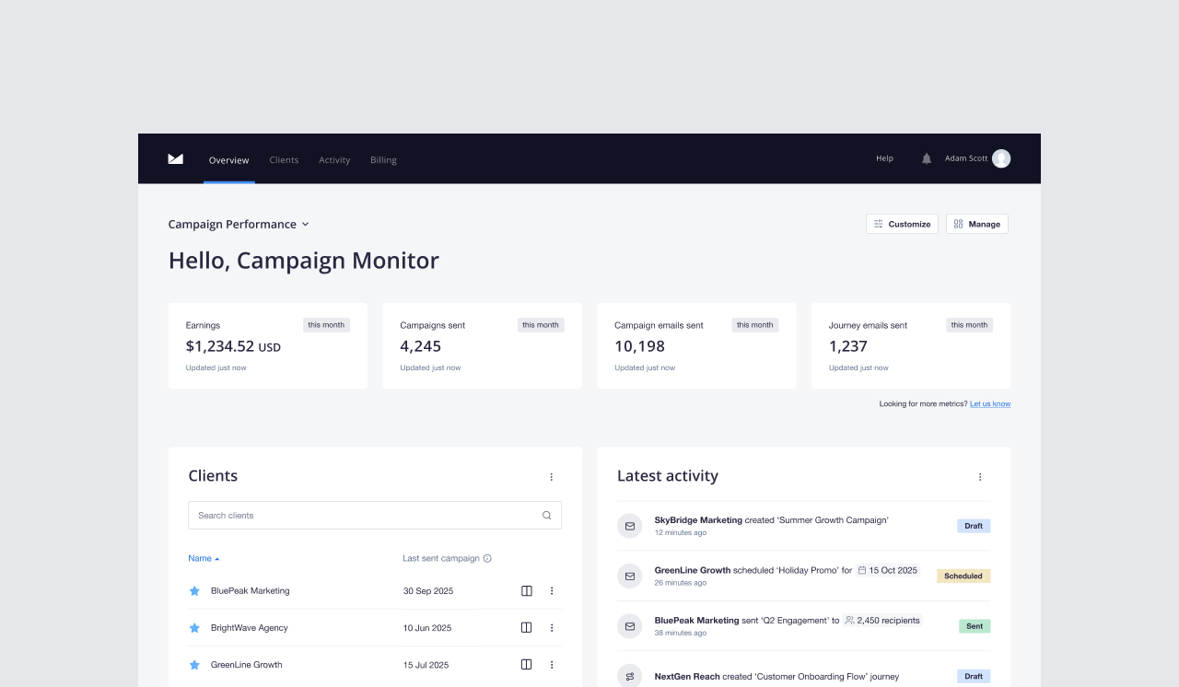Open the Clients panel three-dot menu
1179x687 pixels.
click(x=552, y=477)
